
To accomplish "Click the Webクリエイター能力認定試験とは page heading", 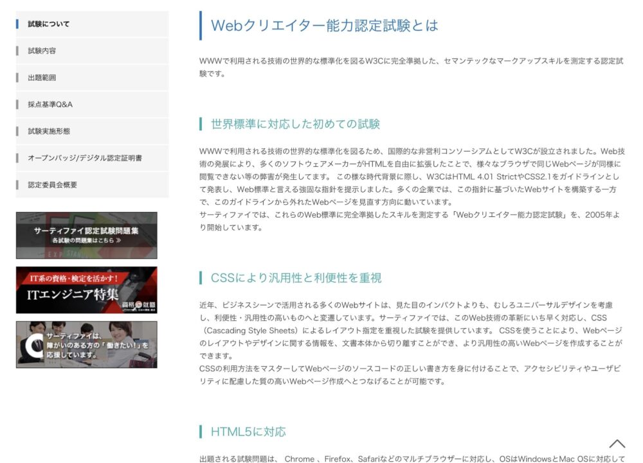I will [x=324, y=26].
